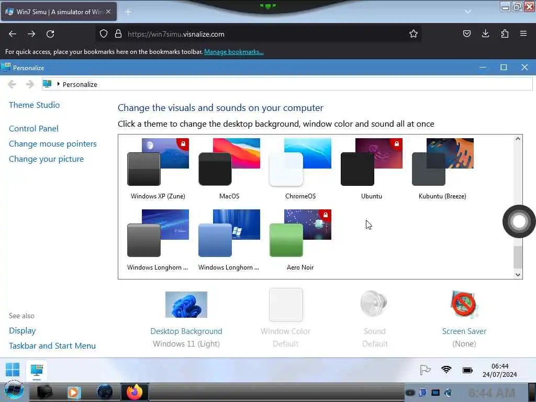Open browser extensions menu
This screenshot has height=402, width=536.
coord(505,33)
